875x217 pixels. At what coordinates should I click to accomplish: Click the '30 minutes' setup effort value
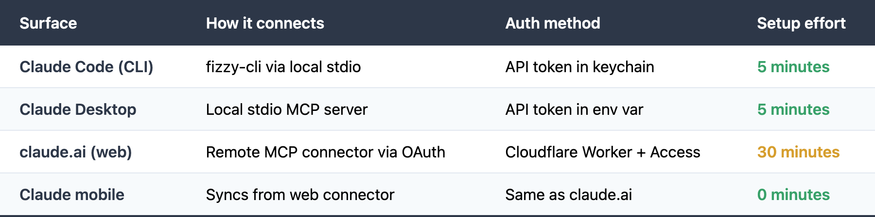(799, 152)
